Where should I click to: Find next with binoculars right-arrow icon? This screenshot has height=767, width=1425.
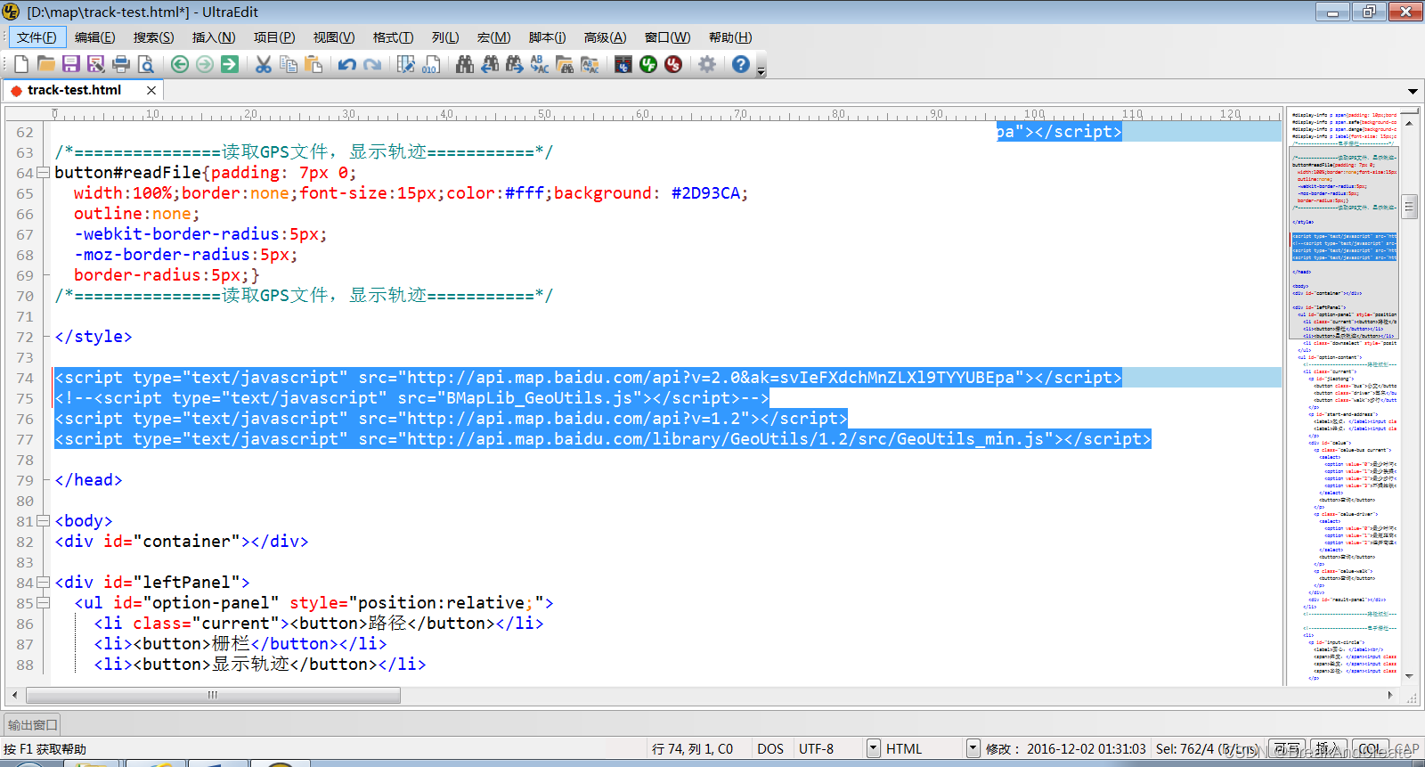point(515,64)
